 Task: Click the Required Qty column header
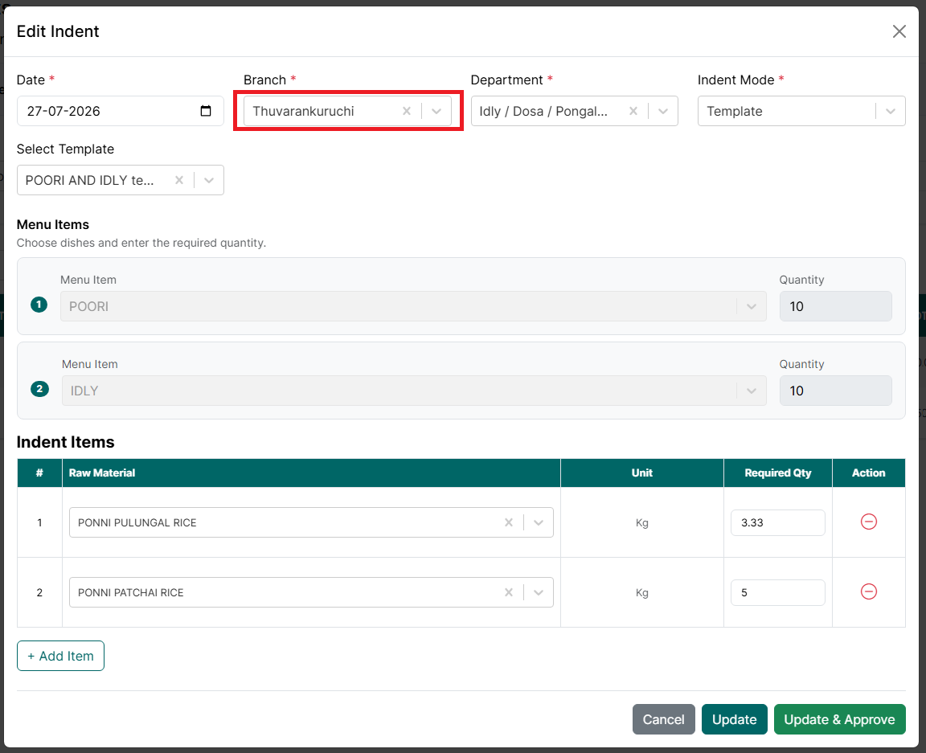coord(778,473)
